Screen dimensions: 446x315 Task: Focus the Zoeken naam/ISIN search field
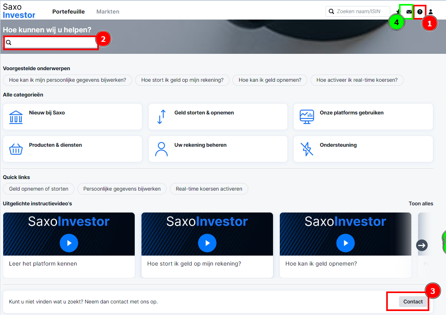coord(358,12)
